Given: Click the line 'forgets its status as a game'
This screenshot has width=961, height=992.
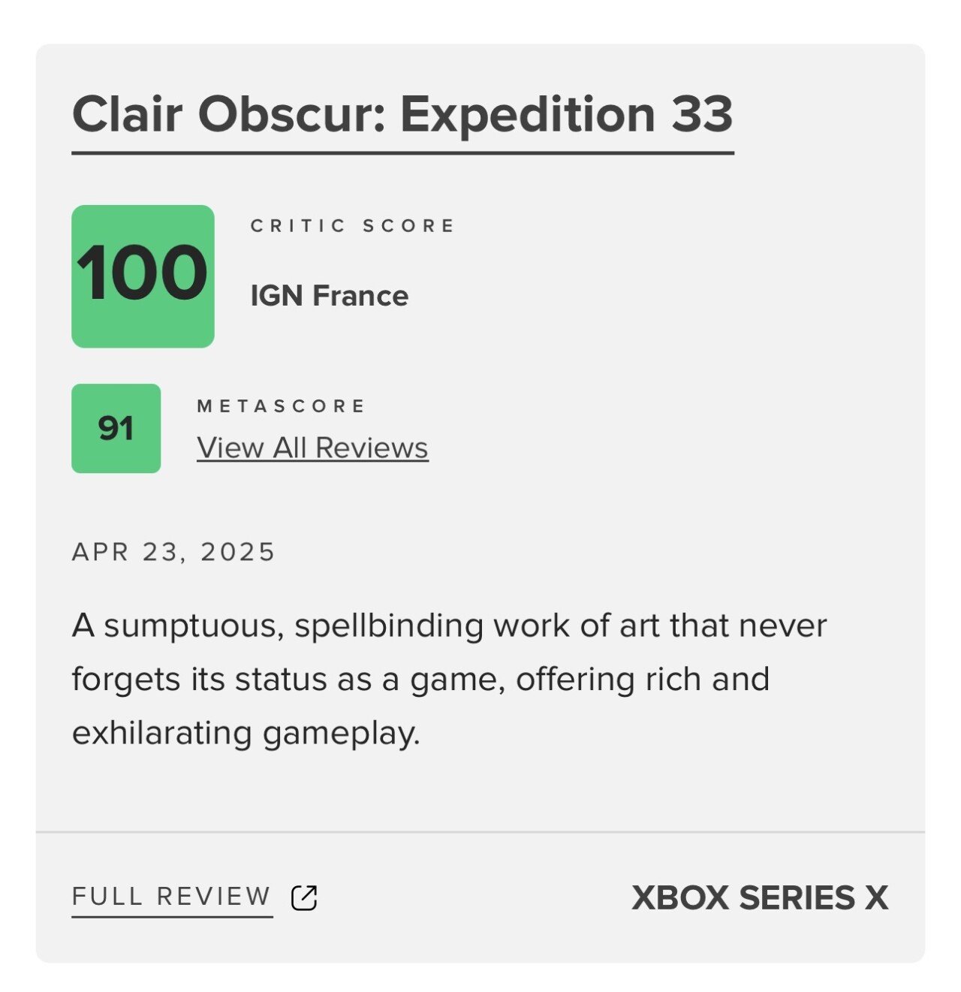Looking at the screenshot, I should [x=420, y=680].
